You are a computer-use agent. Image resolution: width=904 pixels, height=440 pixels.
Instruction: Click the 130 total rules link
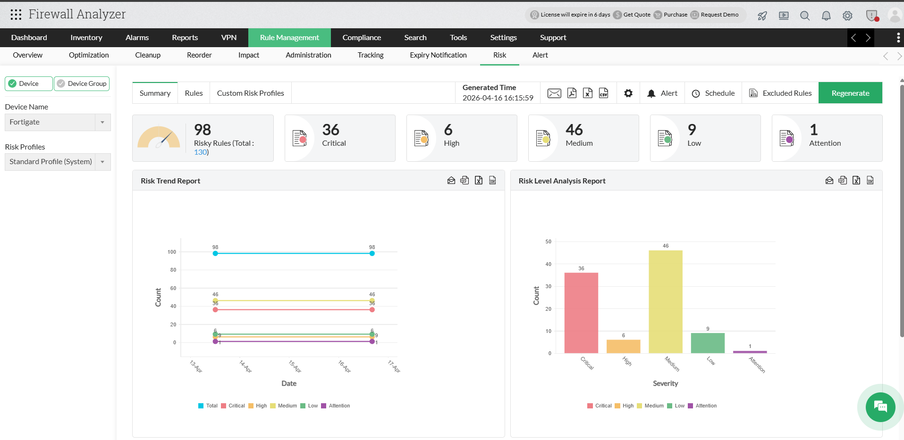[200, 152]
